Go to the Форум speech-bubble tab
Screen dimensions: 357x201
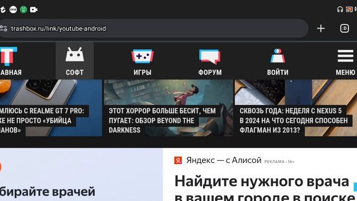pos(210,61)
